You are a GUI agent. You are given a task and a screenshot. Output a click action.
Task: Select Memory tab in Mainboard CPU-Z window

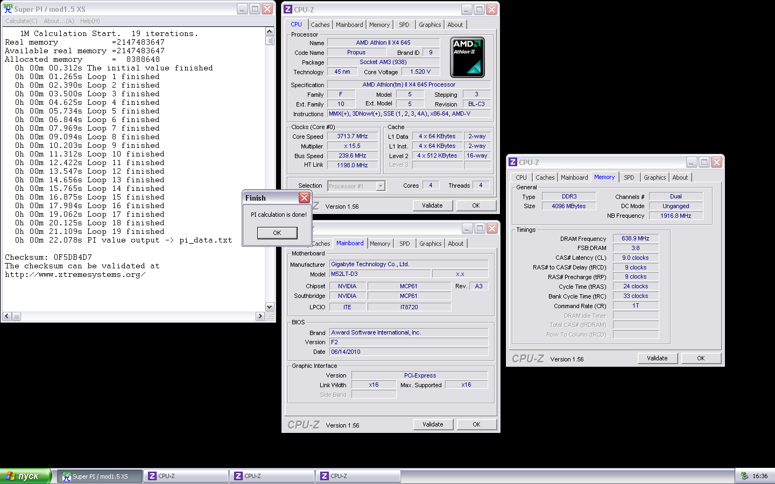(380, 244)
